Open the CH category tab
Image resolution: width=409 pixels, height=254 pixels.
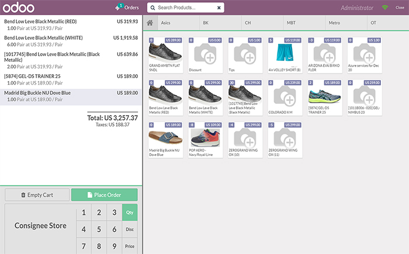(x=262, y=23)
